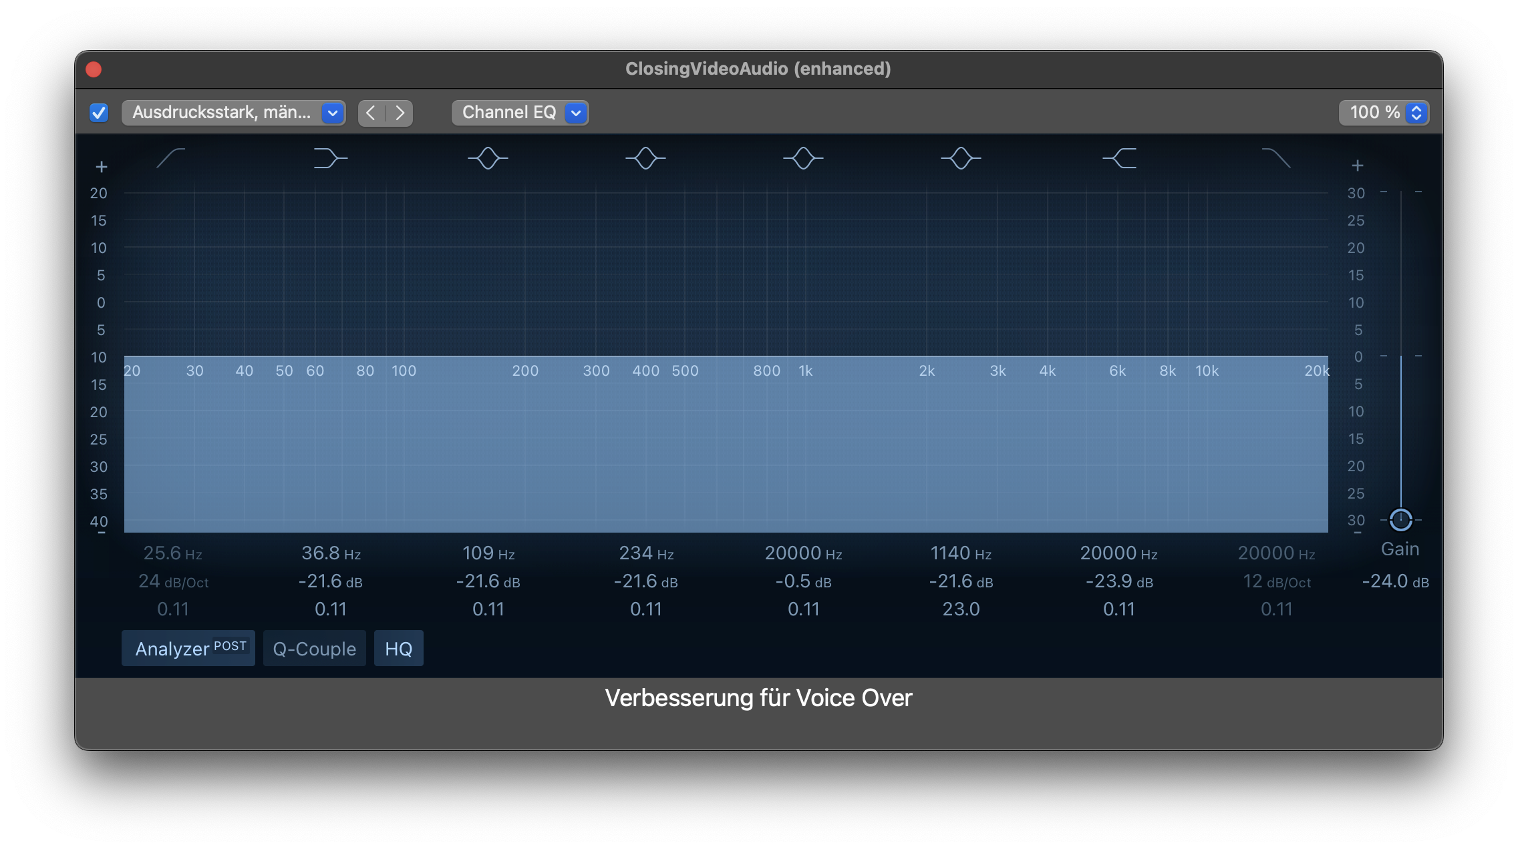This screenshot has height=849, width=1518.
Task: Click the -24.0 dB gain value field
Action: click(1395, 581)
